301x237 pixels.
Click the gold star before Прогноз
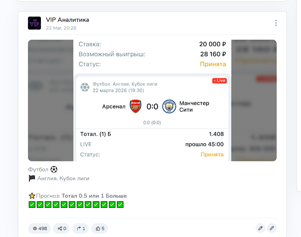(32, 196)
